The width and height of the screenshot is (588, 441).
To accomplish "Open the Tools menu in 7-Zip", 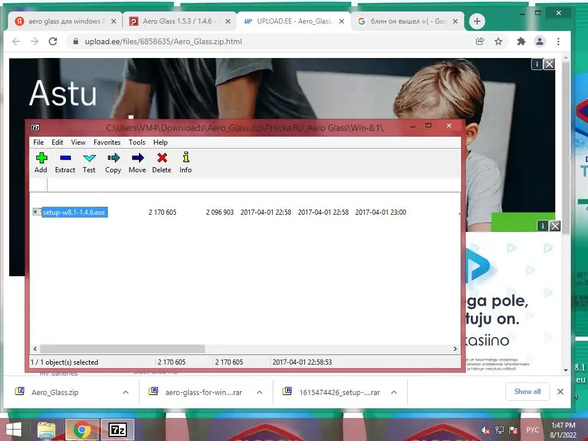I will click(137, 142).
